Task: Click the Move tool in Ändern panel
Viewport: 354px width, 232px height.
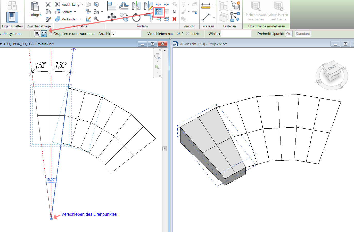Action: point(112,17)
